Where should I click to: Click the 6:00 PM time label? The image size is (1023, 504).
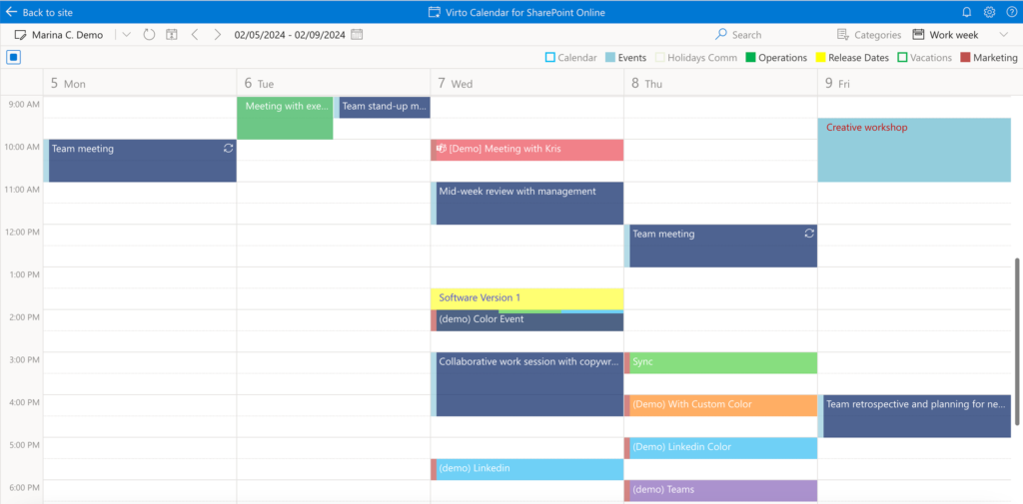pos(22,488)
